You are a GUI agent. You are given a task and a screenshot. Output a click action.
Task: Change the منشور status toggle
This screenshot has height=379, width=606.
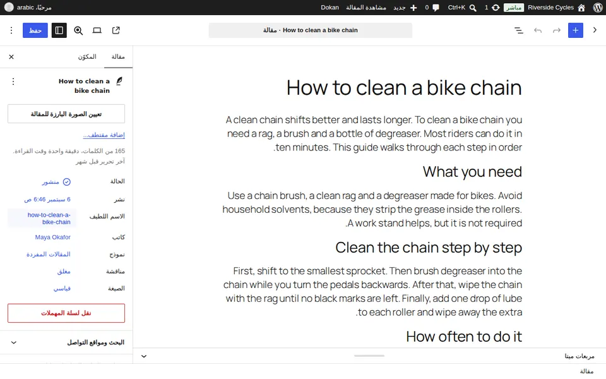tap(56, 182)
